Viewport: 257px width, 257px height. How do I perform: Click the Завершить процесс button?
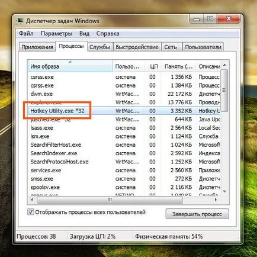(197, 214)
